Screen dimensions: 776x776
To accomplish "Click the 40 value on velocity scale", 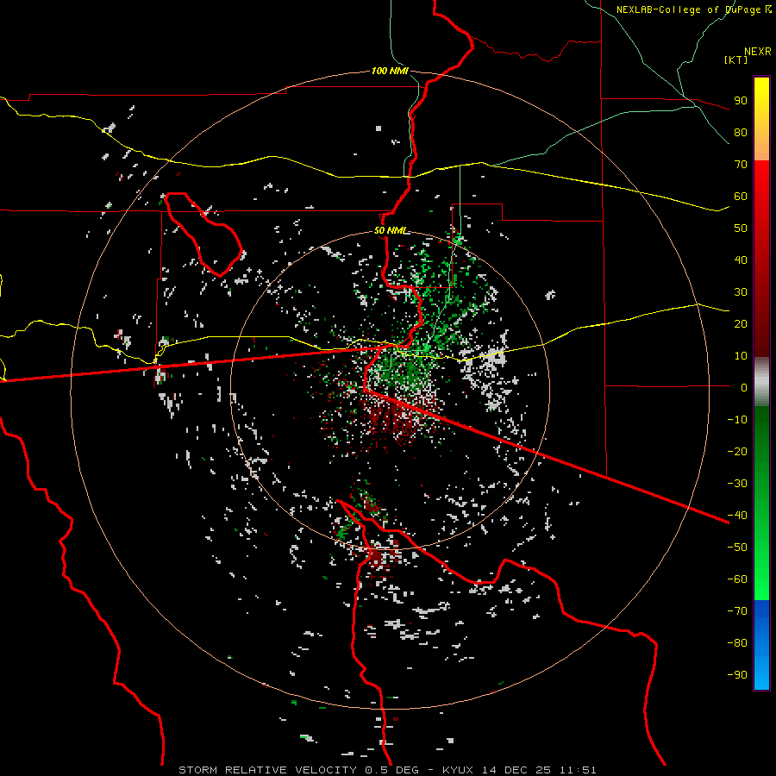I will pyautogui.click(x=741, y=260).
